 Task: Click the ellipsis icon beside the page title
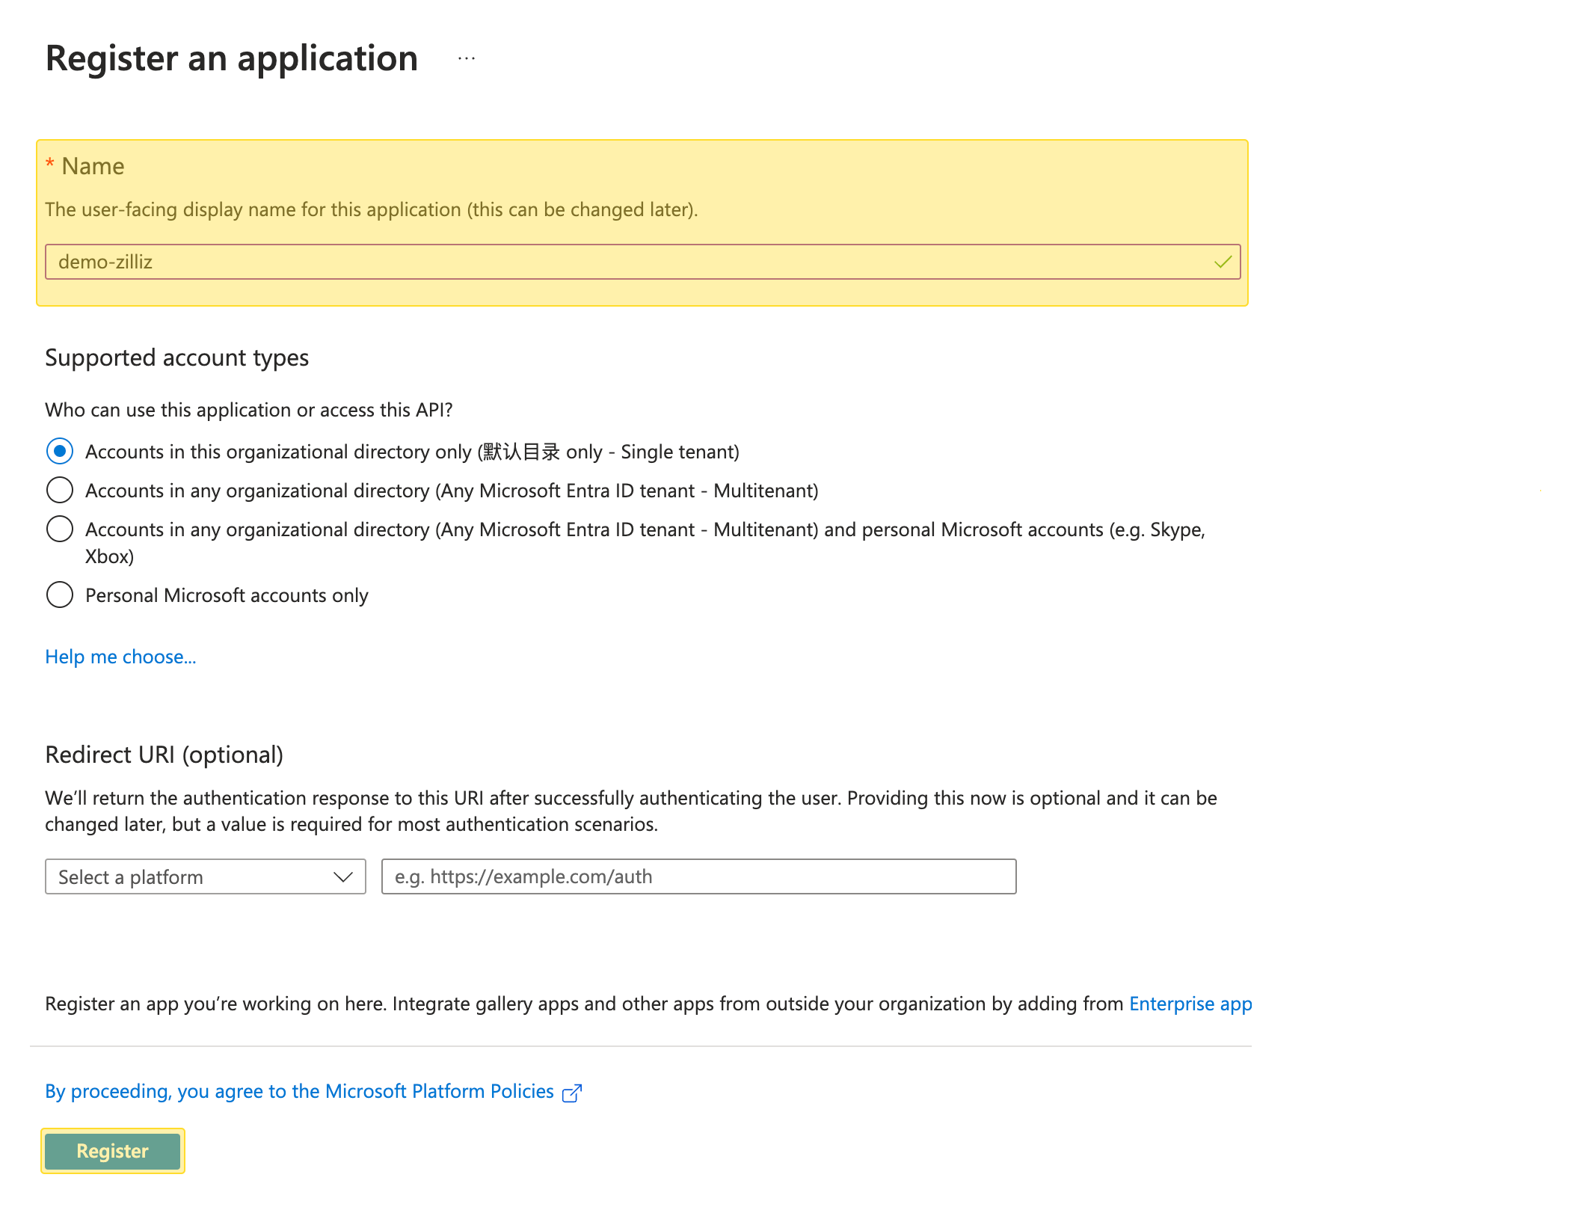[467, 58]
